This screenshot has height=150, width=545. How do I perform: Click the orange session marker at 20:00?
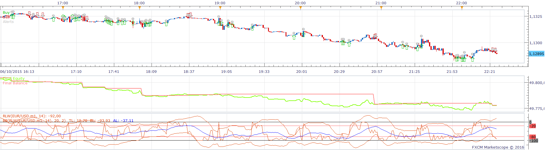[x=300, y=8]
